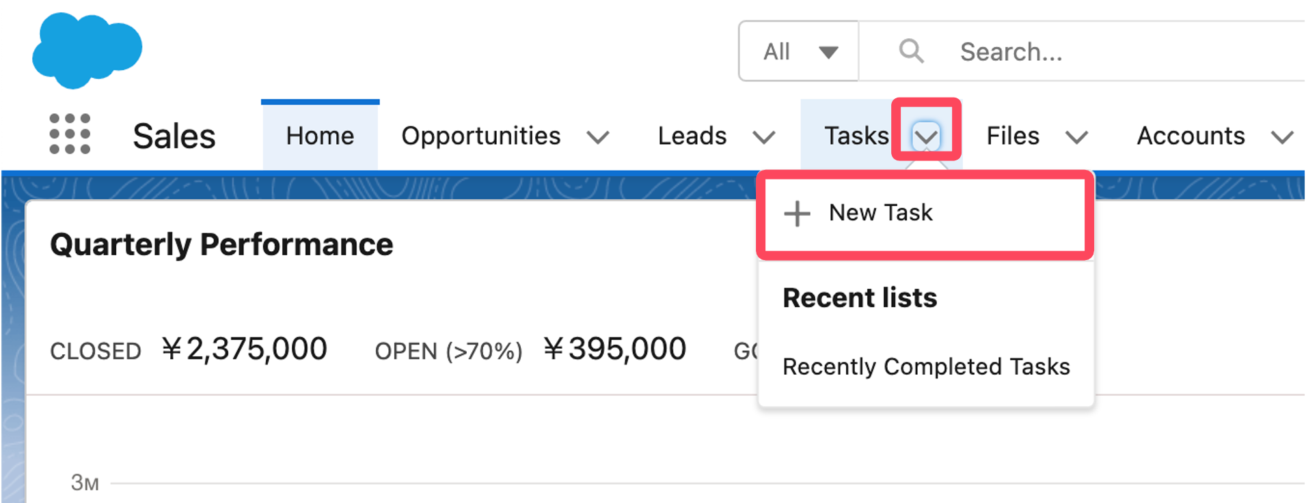Screen dimensions: 1306x503
Task: Collapse the Tasks dropdown chevron
Action: pyautogui.click(x=926, y=136)
